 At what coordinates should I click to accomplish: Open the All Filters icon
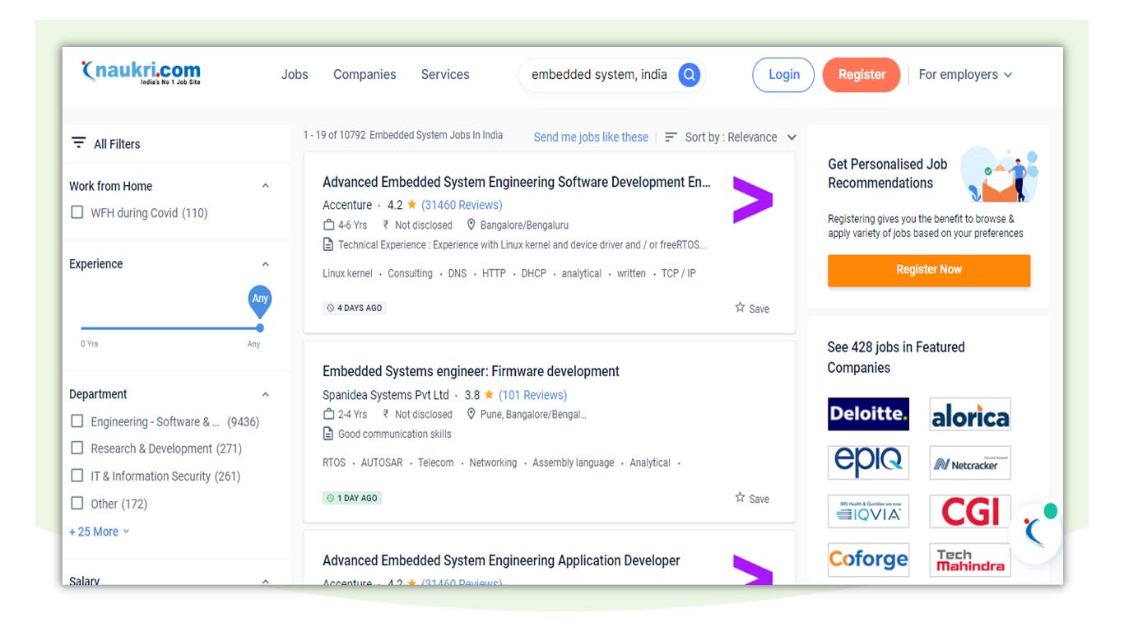click(x=78, y=143)
